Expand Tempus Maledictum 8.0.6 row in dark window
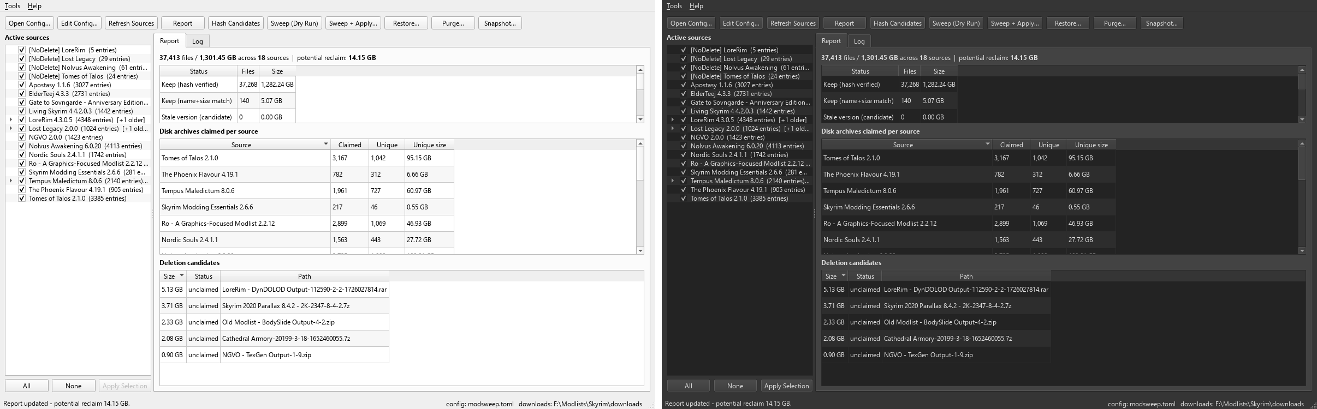1317x409 pixels. [x=673, y=181]
